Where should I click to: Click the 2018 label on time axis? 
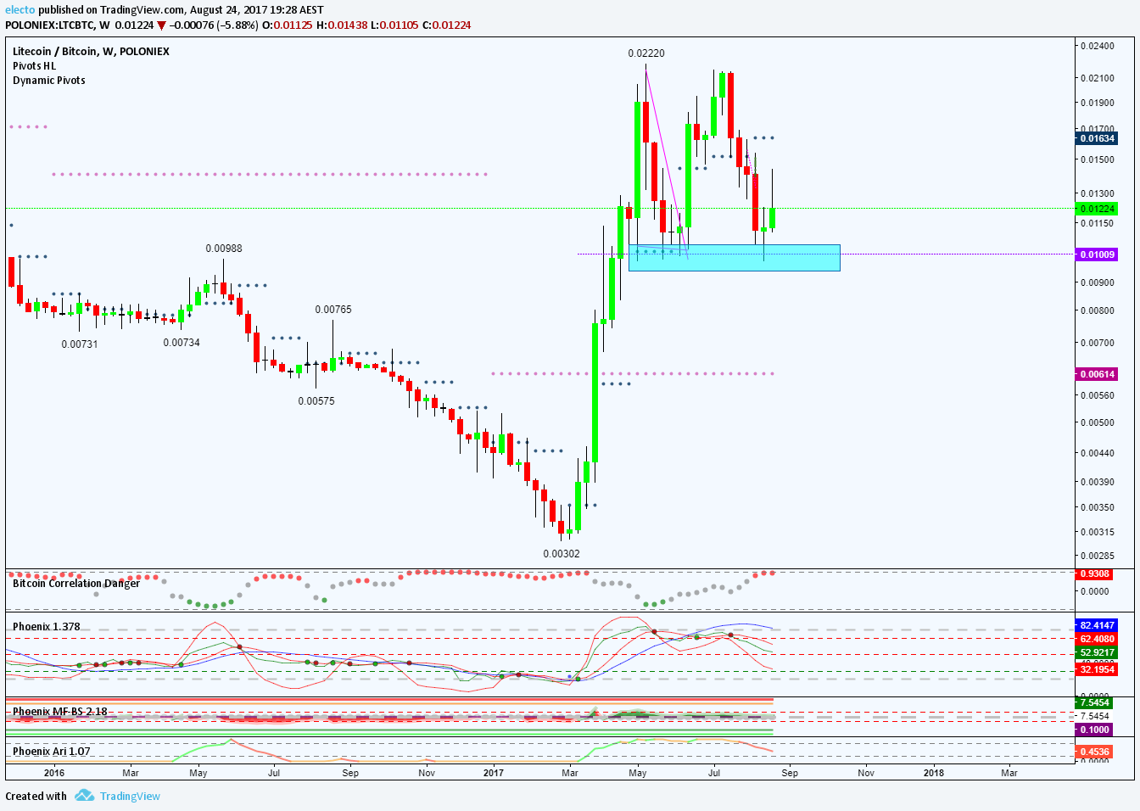coord(933,773)
